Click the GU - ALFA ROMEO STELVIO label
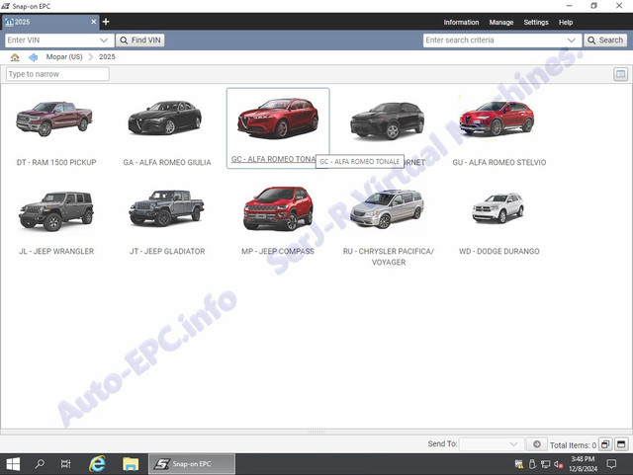This screenshot has height=475, width=633. pos(498,163)
